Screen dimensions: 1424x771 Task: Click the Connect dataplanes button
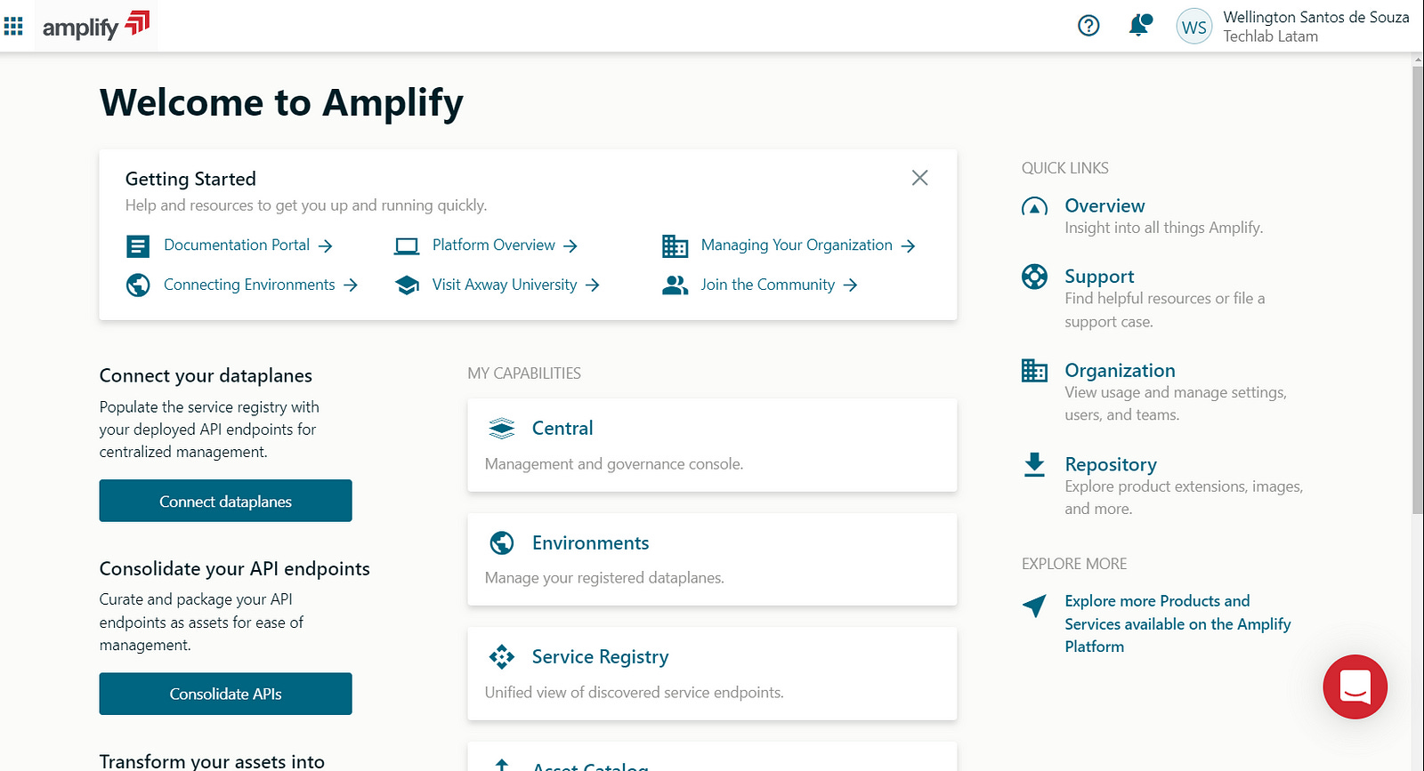click(225, 501)
